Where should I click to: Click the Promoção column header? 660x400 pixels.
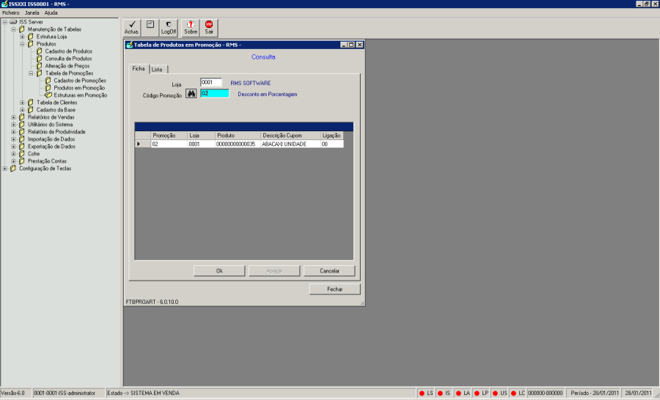tap(169, 136)
